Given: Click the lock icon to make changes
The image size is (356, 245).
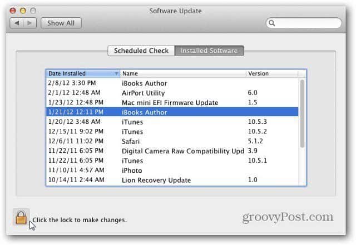Looking at the screenshot, I should tap(21, 217).
